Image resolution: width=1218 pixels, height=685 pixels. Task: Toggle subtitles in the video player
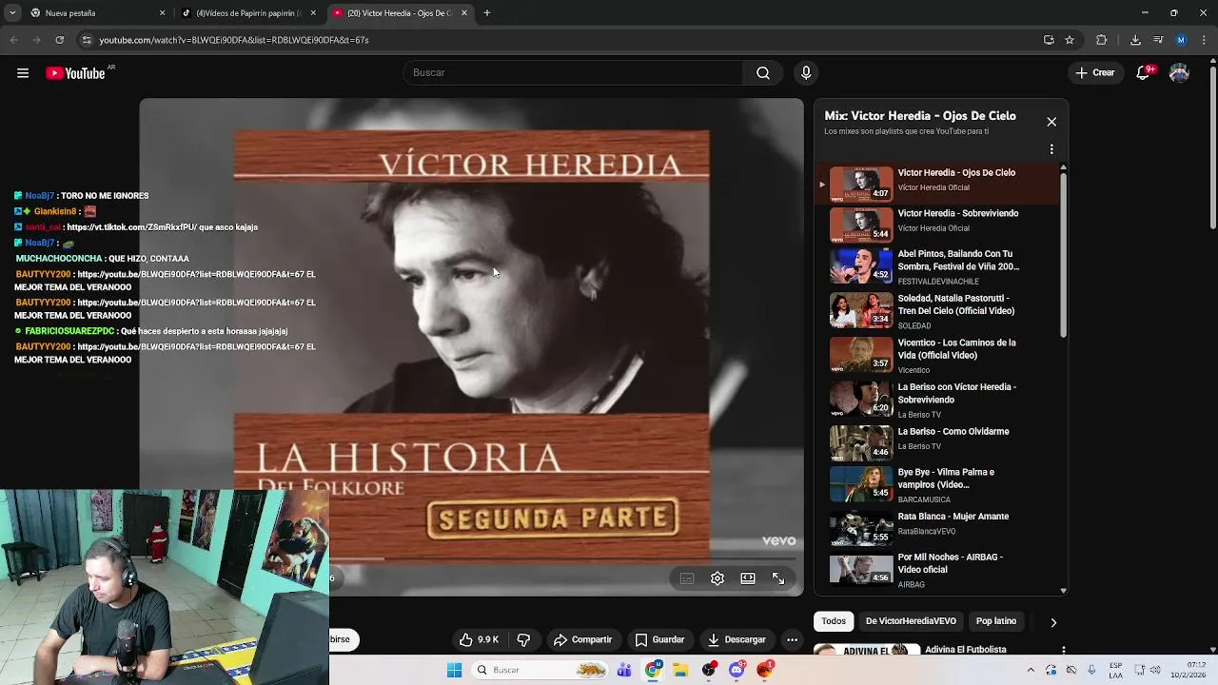click(x=687, y=578)
